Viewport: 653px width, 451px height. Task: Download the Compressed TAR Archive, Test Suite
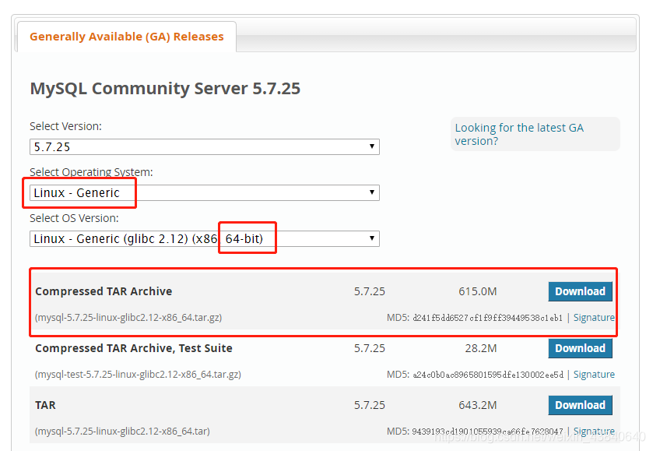click(x=580, y=348)
